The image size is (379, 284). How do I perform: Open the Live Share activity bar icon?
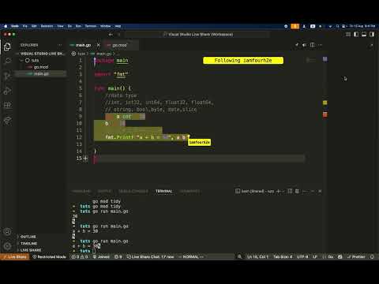[7, 121]
